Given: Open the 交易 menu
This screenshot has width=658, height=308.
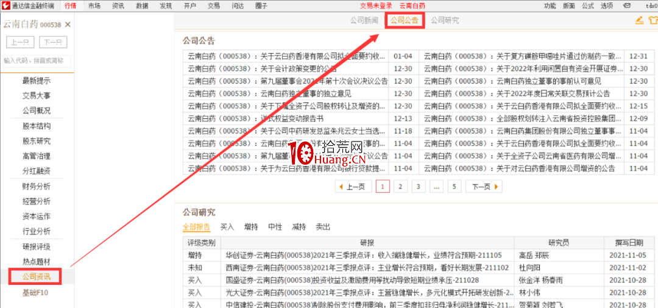Looking at the screenshot, I should (x=214, y=6).
